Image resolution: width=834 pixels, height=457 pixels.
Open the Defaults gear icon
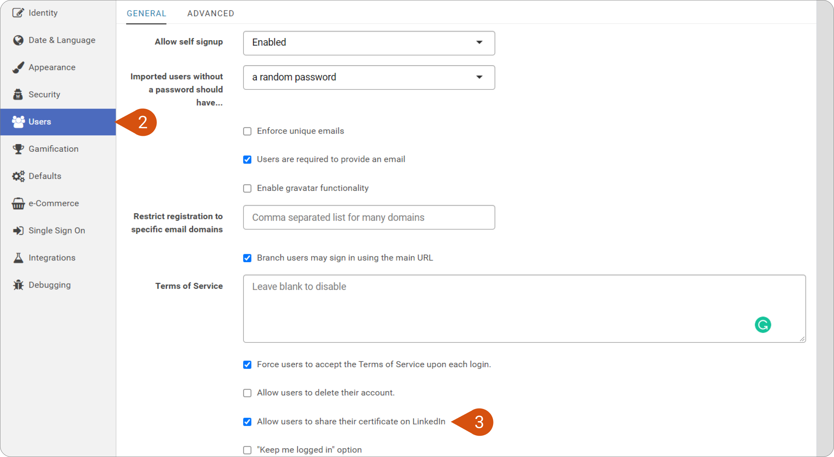click(x=18, y=176)
